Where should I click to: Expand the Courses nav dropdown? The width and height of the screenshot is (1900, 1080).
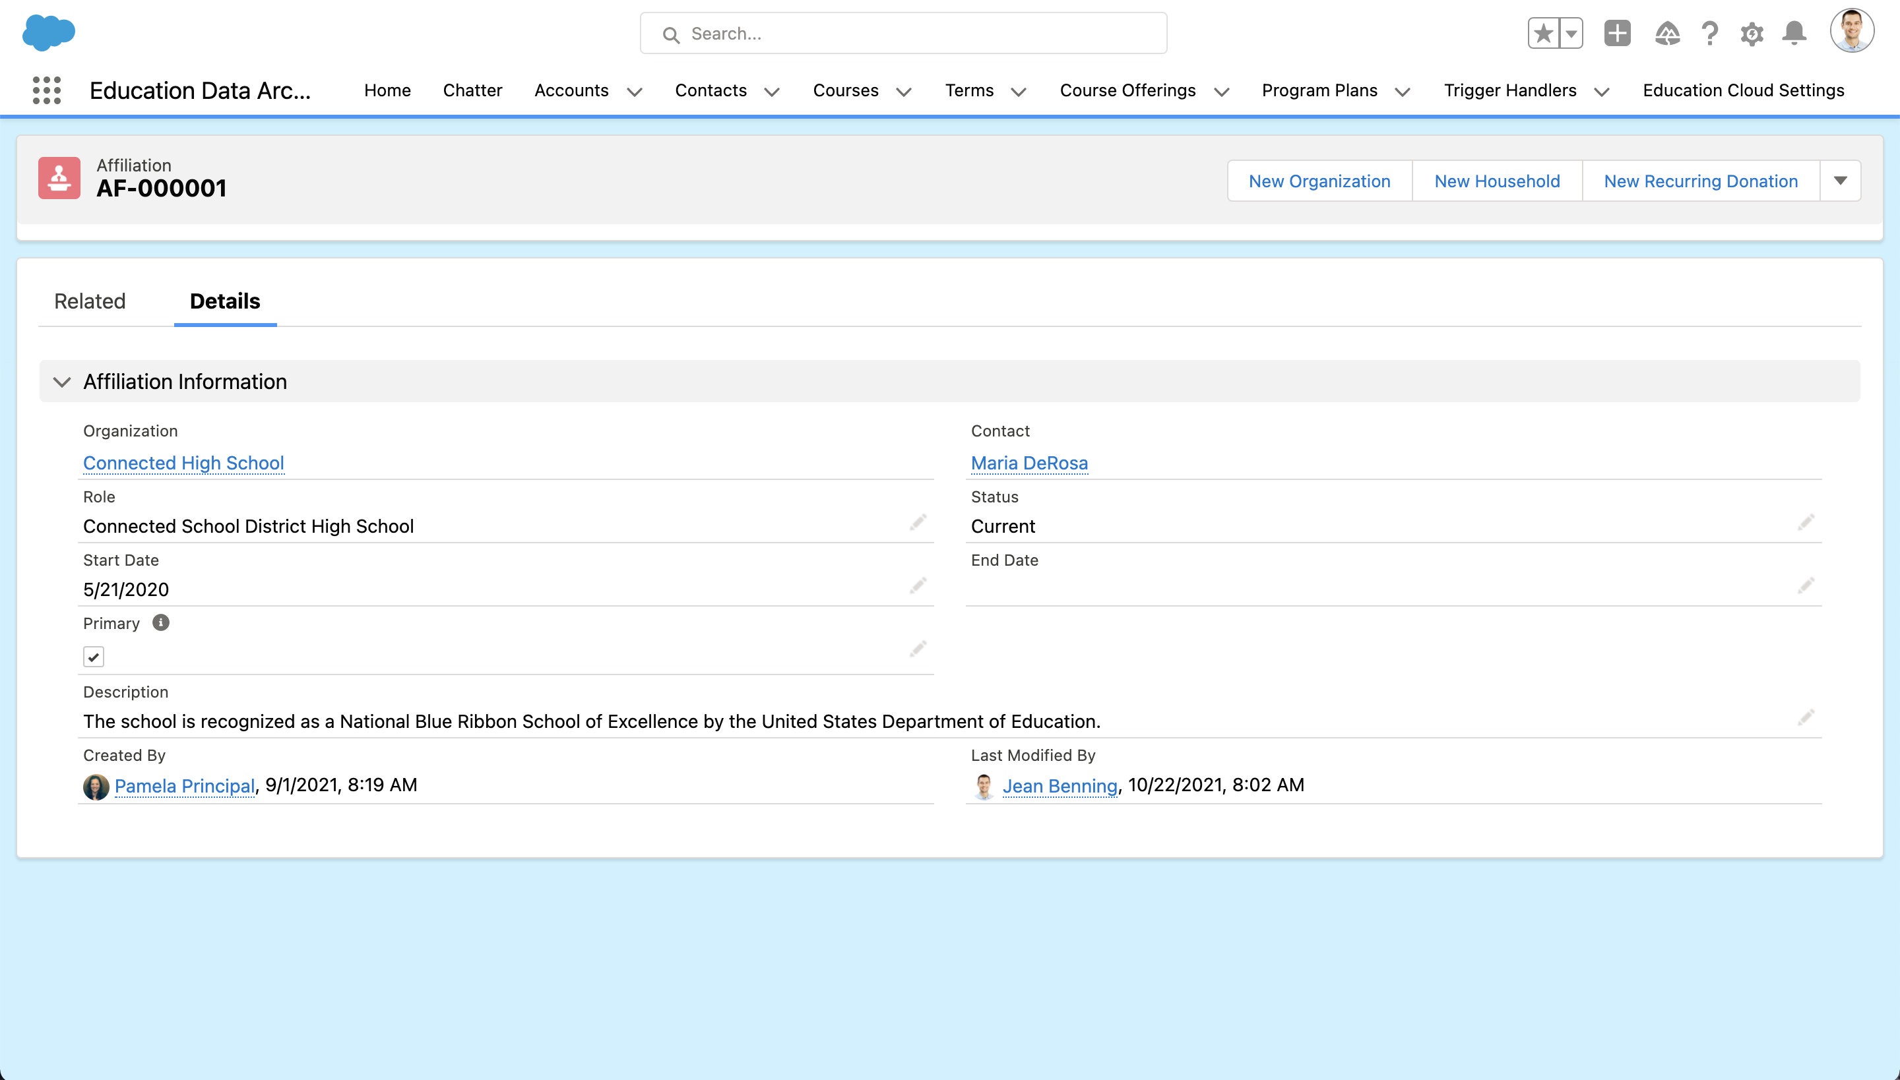coord(904,91)
